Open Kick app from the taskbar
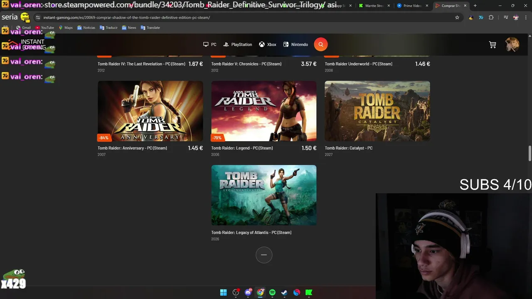Viewport: 532px width, 299px height. [309, 292]
